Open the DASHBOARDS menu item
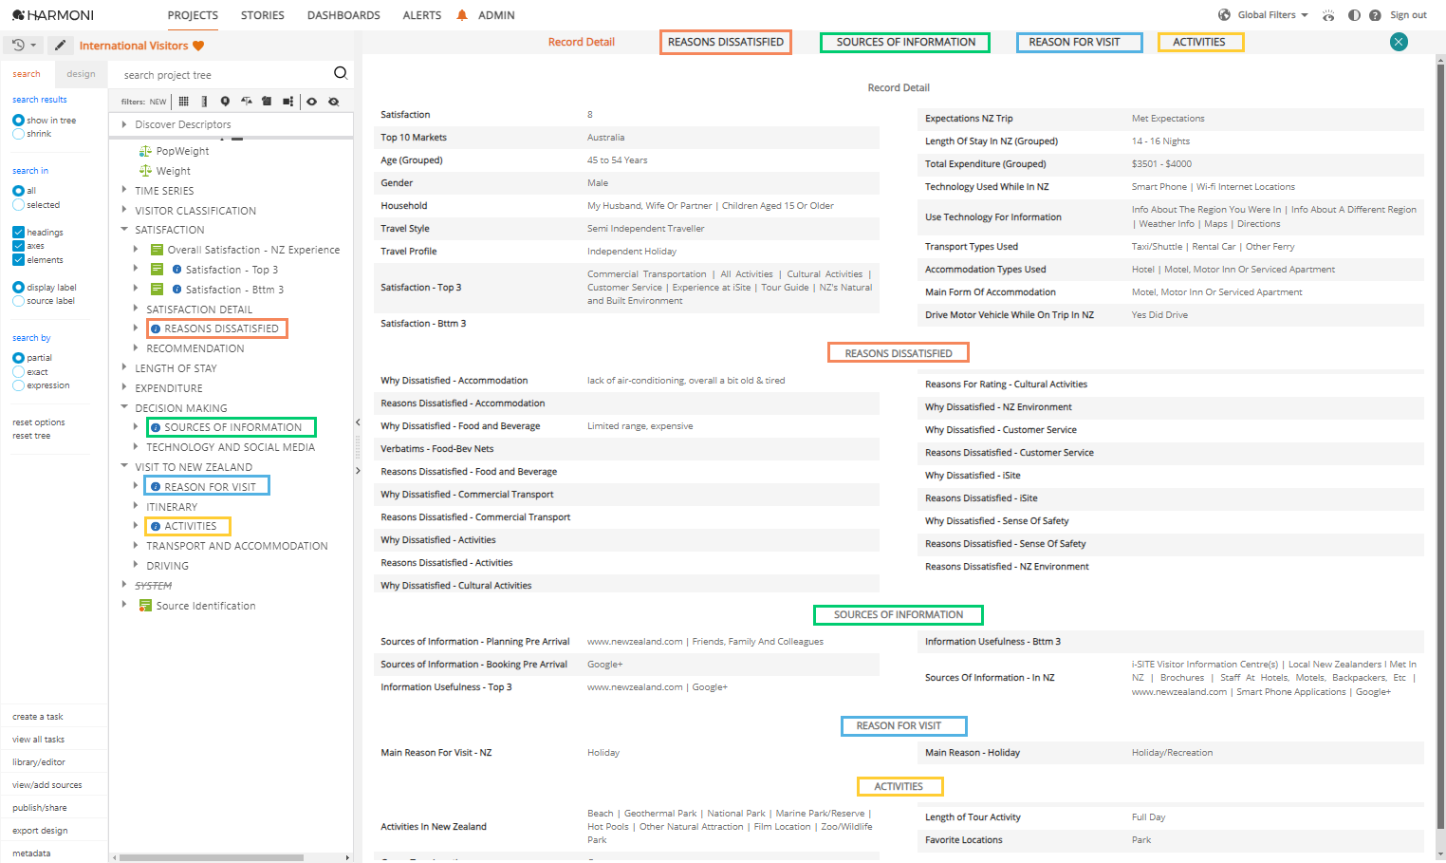This screenshot has width=1446, height=863. [x=343, y=15]
